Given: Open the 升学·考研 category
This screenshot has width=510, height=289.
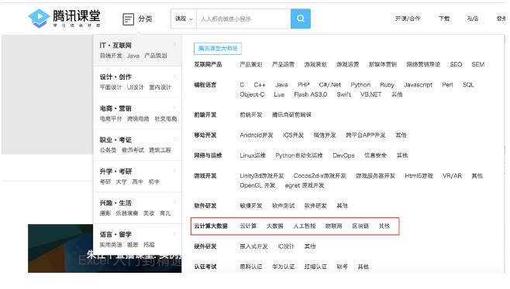Looking at the screenshot, I should coord(137,176).
